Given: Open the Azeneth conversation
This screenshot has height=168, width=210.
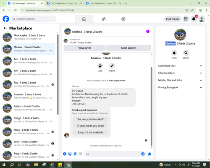Looking at the screenshot, I should pos(28,96).
